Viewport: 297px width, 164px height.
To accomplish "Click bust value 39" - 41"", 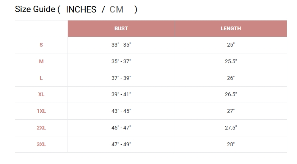I will click(x=121, y=94).
